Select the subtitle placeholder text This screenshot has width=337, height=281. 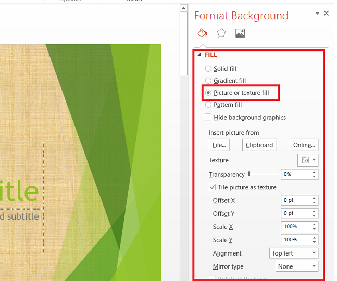(x=19, y=216)
